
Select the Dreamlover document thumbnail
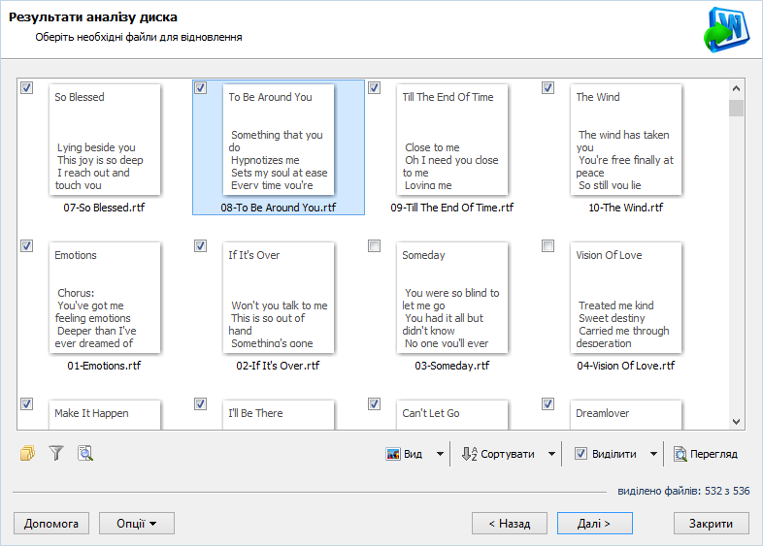pyautogui.click(x=626, y=415)
